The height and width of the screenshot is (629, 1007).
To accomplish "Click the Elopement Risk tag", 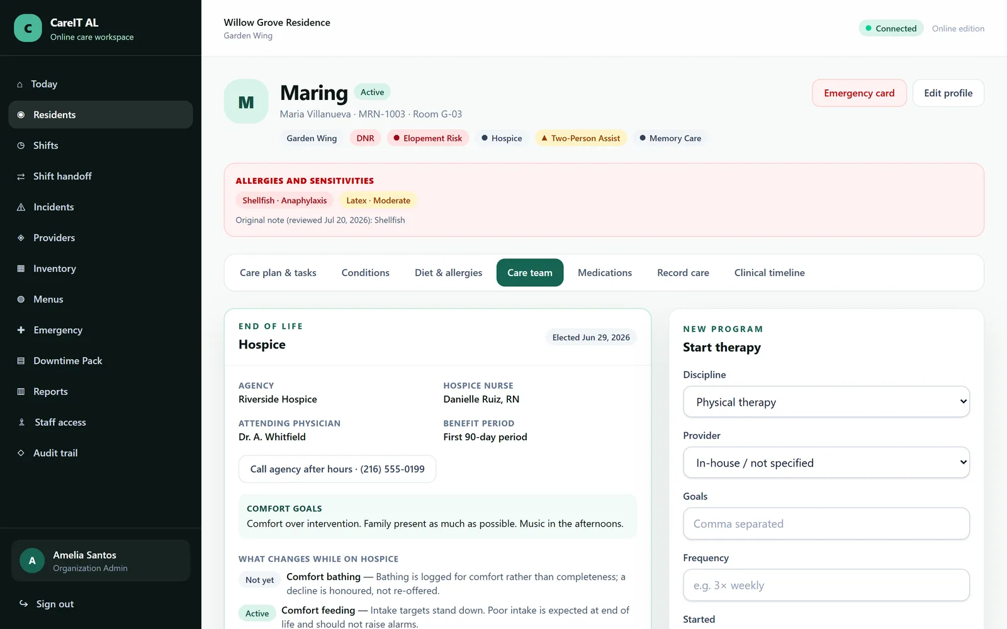I will click(428, 138).
